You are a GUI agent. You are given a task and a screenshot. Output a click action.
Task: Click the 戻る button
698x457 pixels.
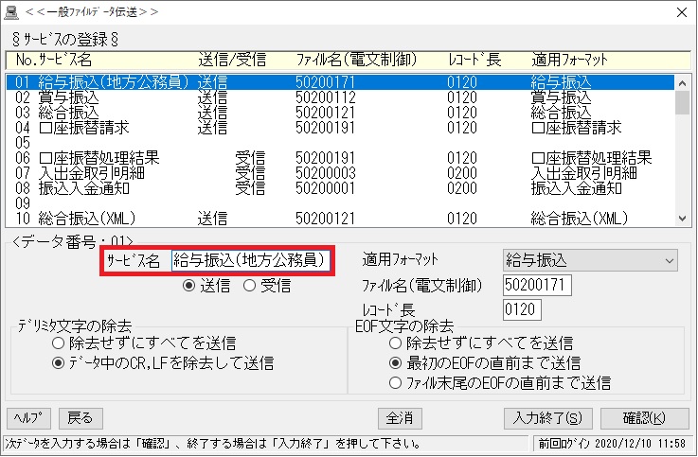click(x=81, y=418)
